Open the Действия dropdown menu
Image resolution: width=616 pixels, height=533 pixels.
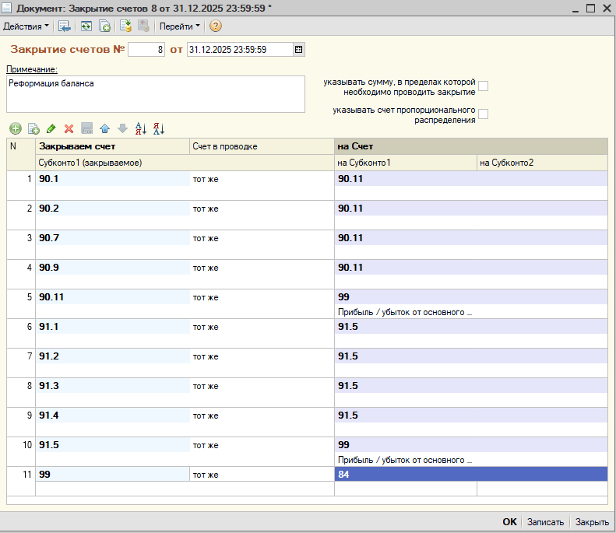click(26, 26)
